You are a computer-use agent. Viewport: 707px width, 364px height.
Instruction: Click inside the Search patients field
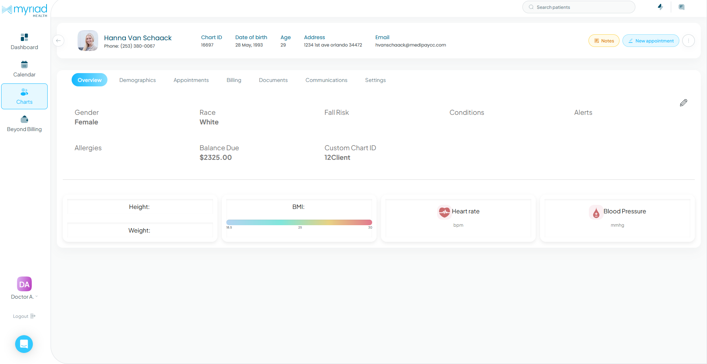579,7
